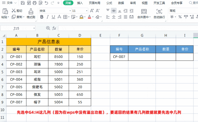198x122 pixels.
Task: Apply percent style format
Action: (x=180, y=17)
